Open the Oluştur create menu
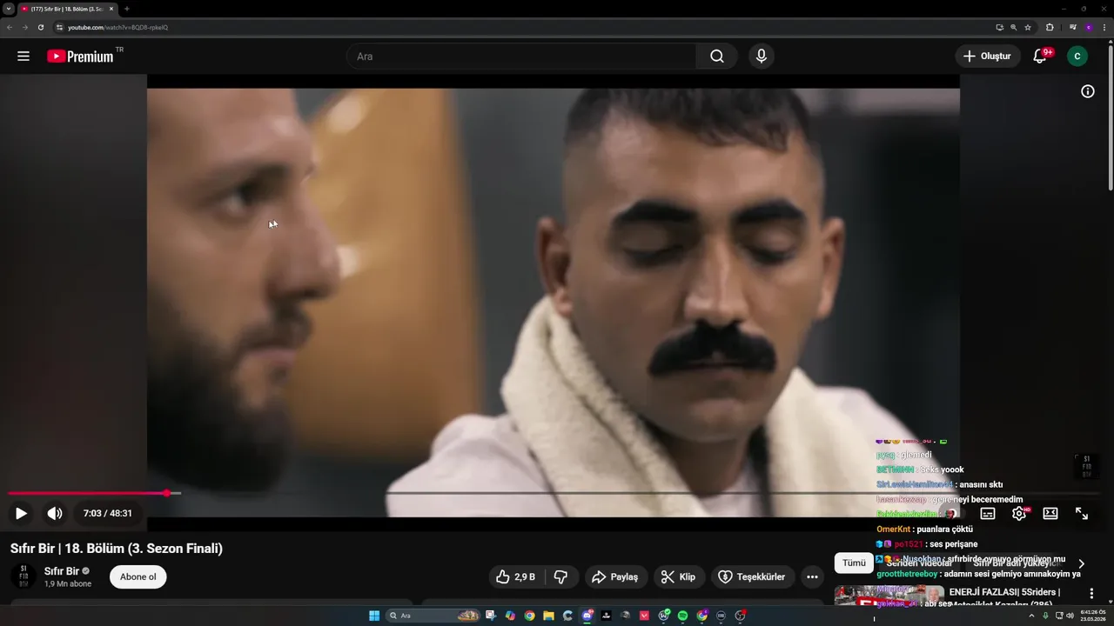 coord(988,57)
